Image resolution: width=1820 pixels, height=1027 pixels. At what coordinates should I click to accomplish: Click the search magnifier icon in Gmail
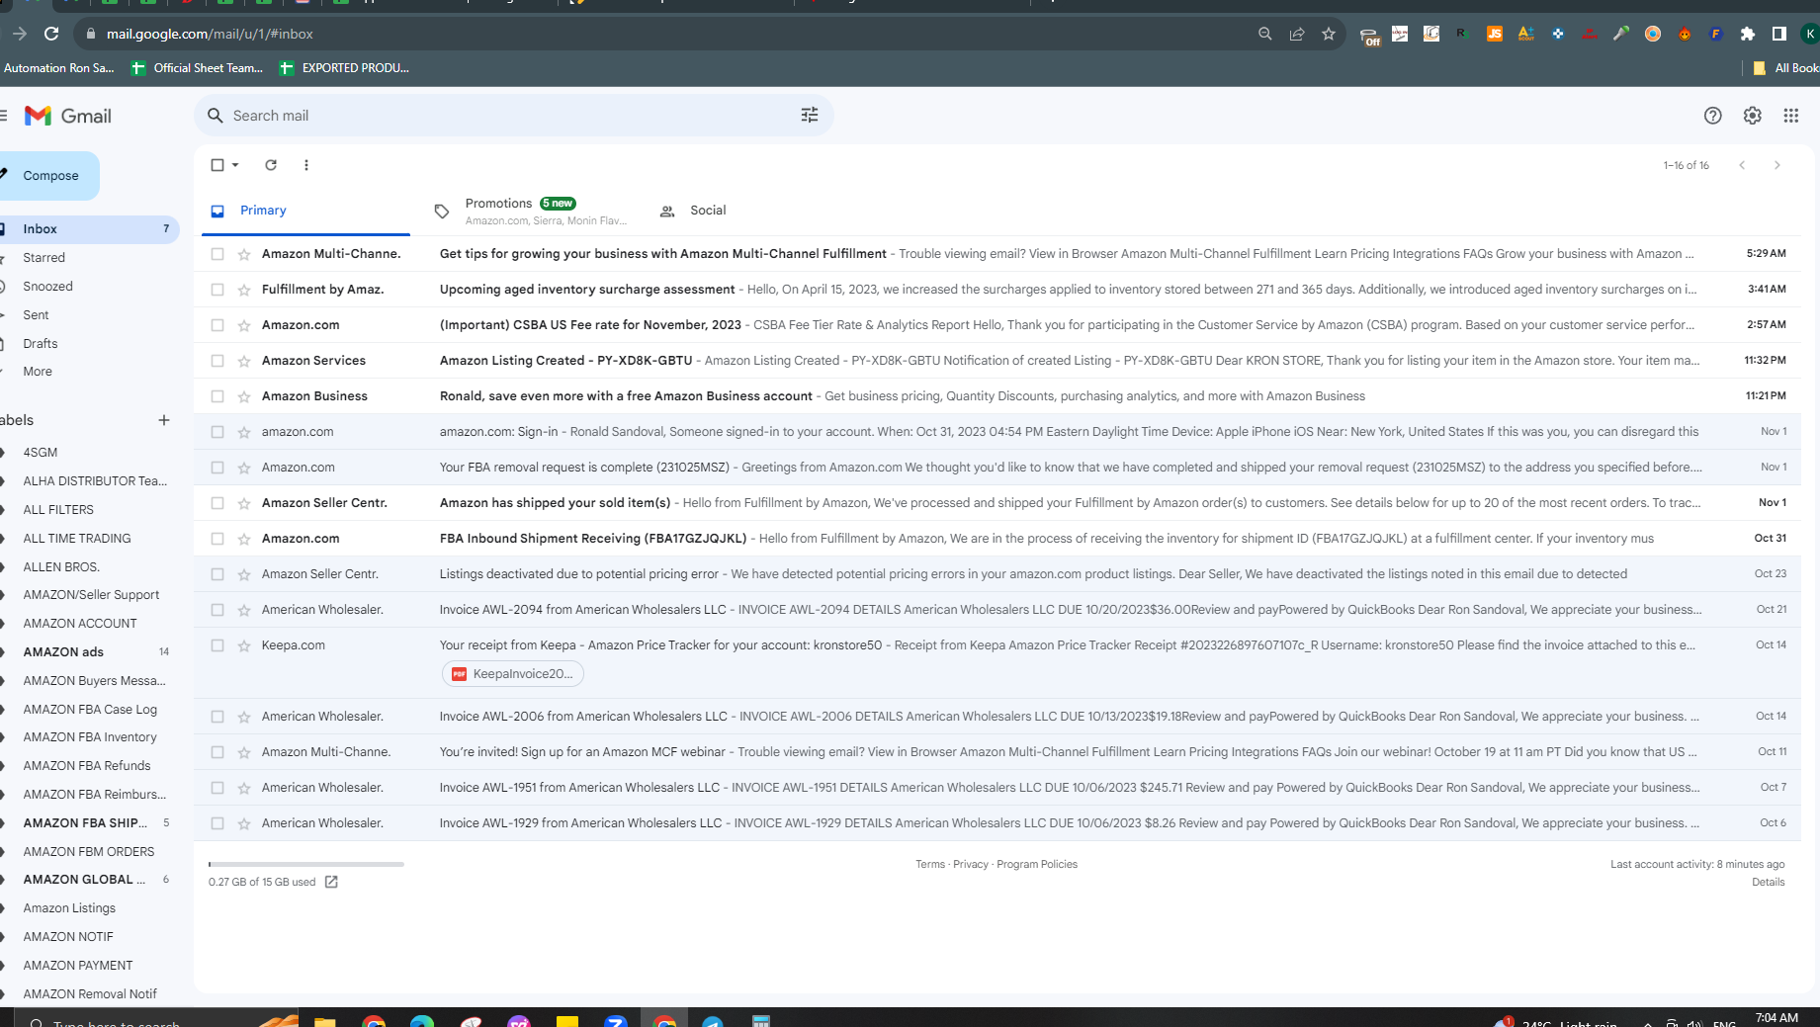coord(215,116)
